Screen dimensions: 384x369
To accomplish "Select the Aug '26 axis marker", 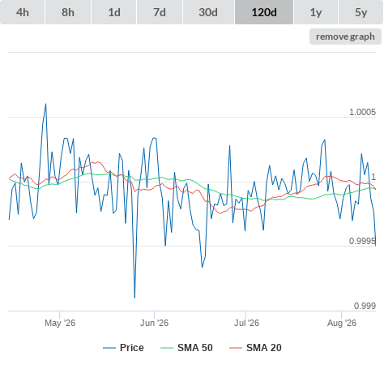I will click(x=342, y=323).
